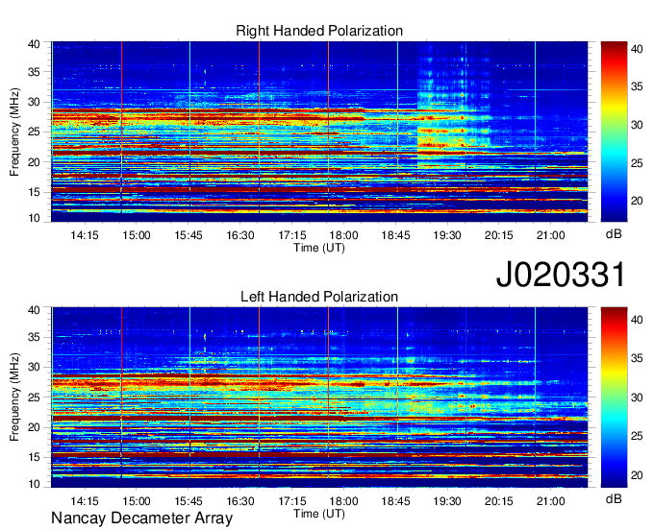Click the 20:15 time tick under Right Handed plot

499,235
